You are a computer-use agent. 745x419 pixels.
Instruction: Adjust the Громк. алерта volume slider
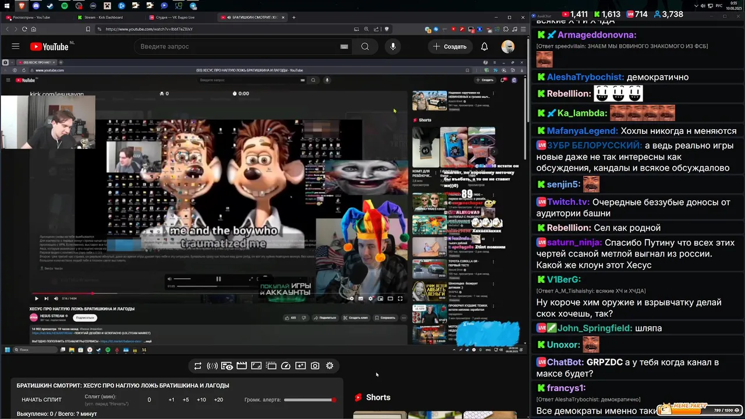pyautogui.click(x=310, y=400)
